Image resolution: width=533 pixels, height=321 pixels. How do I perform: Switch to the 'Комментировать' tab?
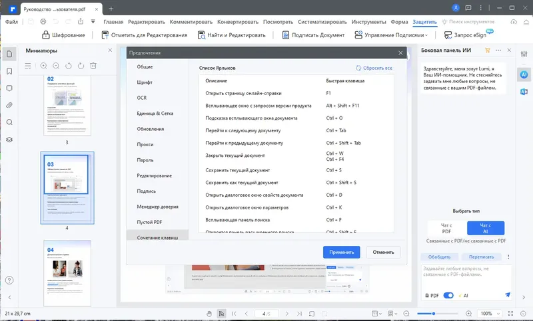[x=191, y=22]
